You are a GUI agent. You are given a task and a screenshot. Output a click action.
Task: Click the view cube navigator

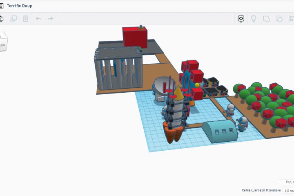tap(3, 42)
